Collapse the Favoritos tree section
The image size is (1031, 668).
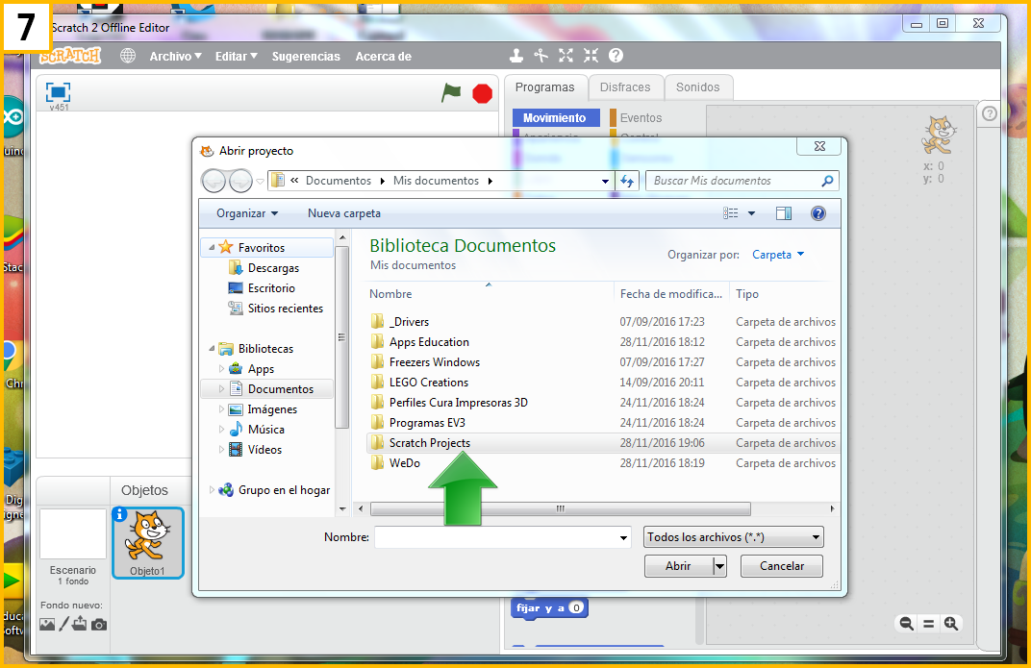pyautogui.click(x=212, y=248)
